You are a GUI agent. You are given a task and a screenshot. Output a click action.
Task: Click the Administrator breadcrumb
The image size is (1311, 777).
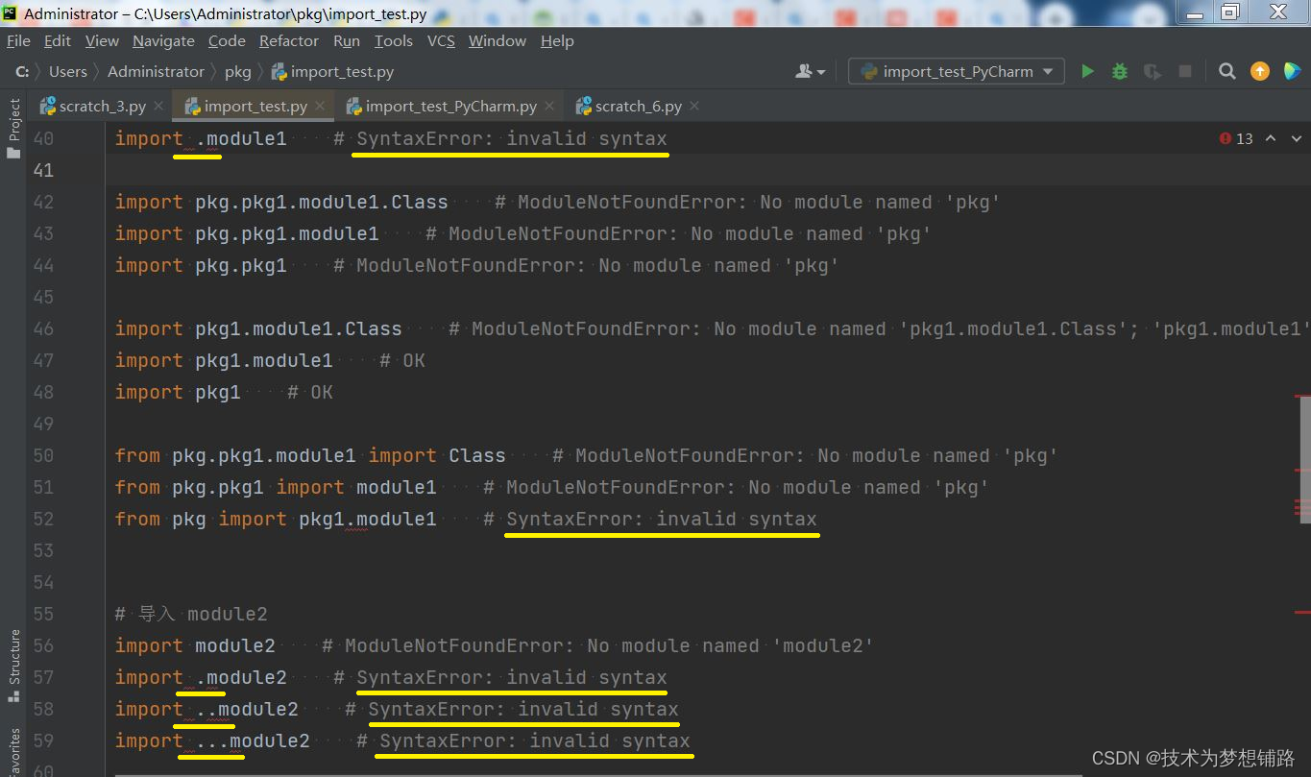[156, 71]
